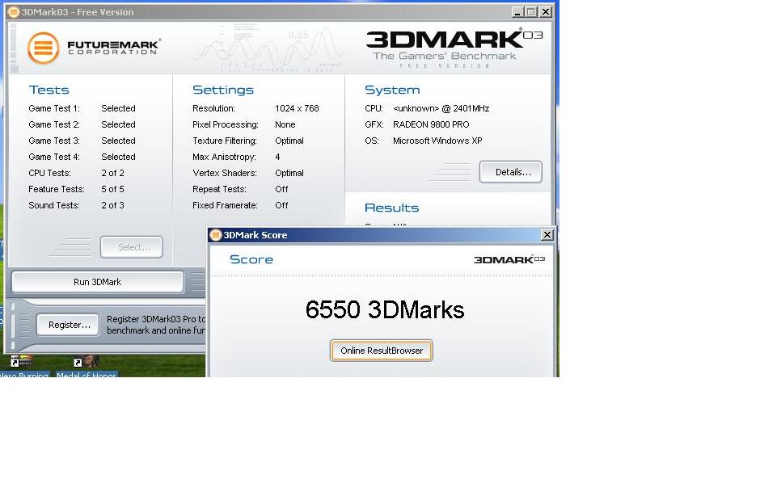Click the '5 of 5' Feature Tests value
Viewport: 760px width, 500px height.
pos(112,189)
